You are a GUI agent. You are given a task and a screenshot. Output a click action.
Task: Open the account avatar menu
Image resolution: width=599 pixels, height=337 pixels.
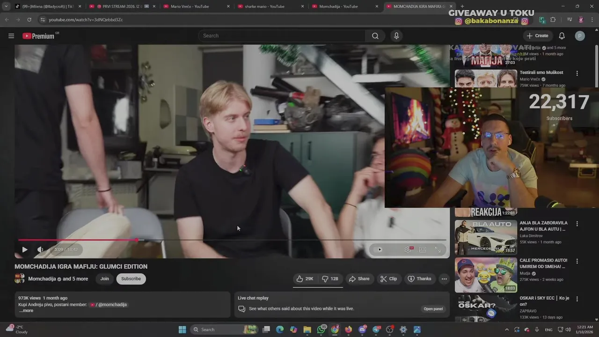tap(580, 36)
